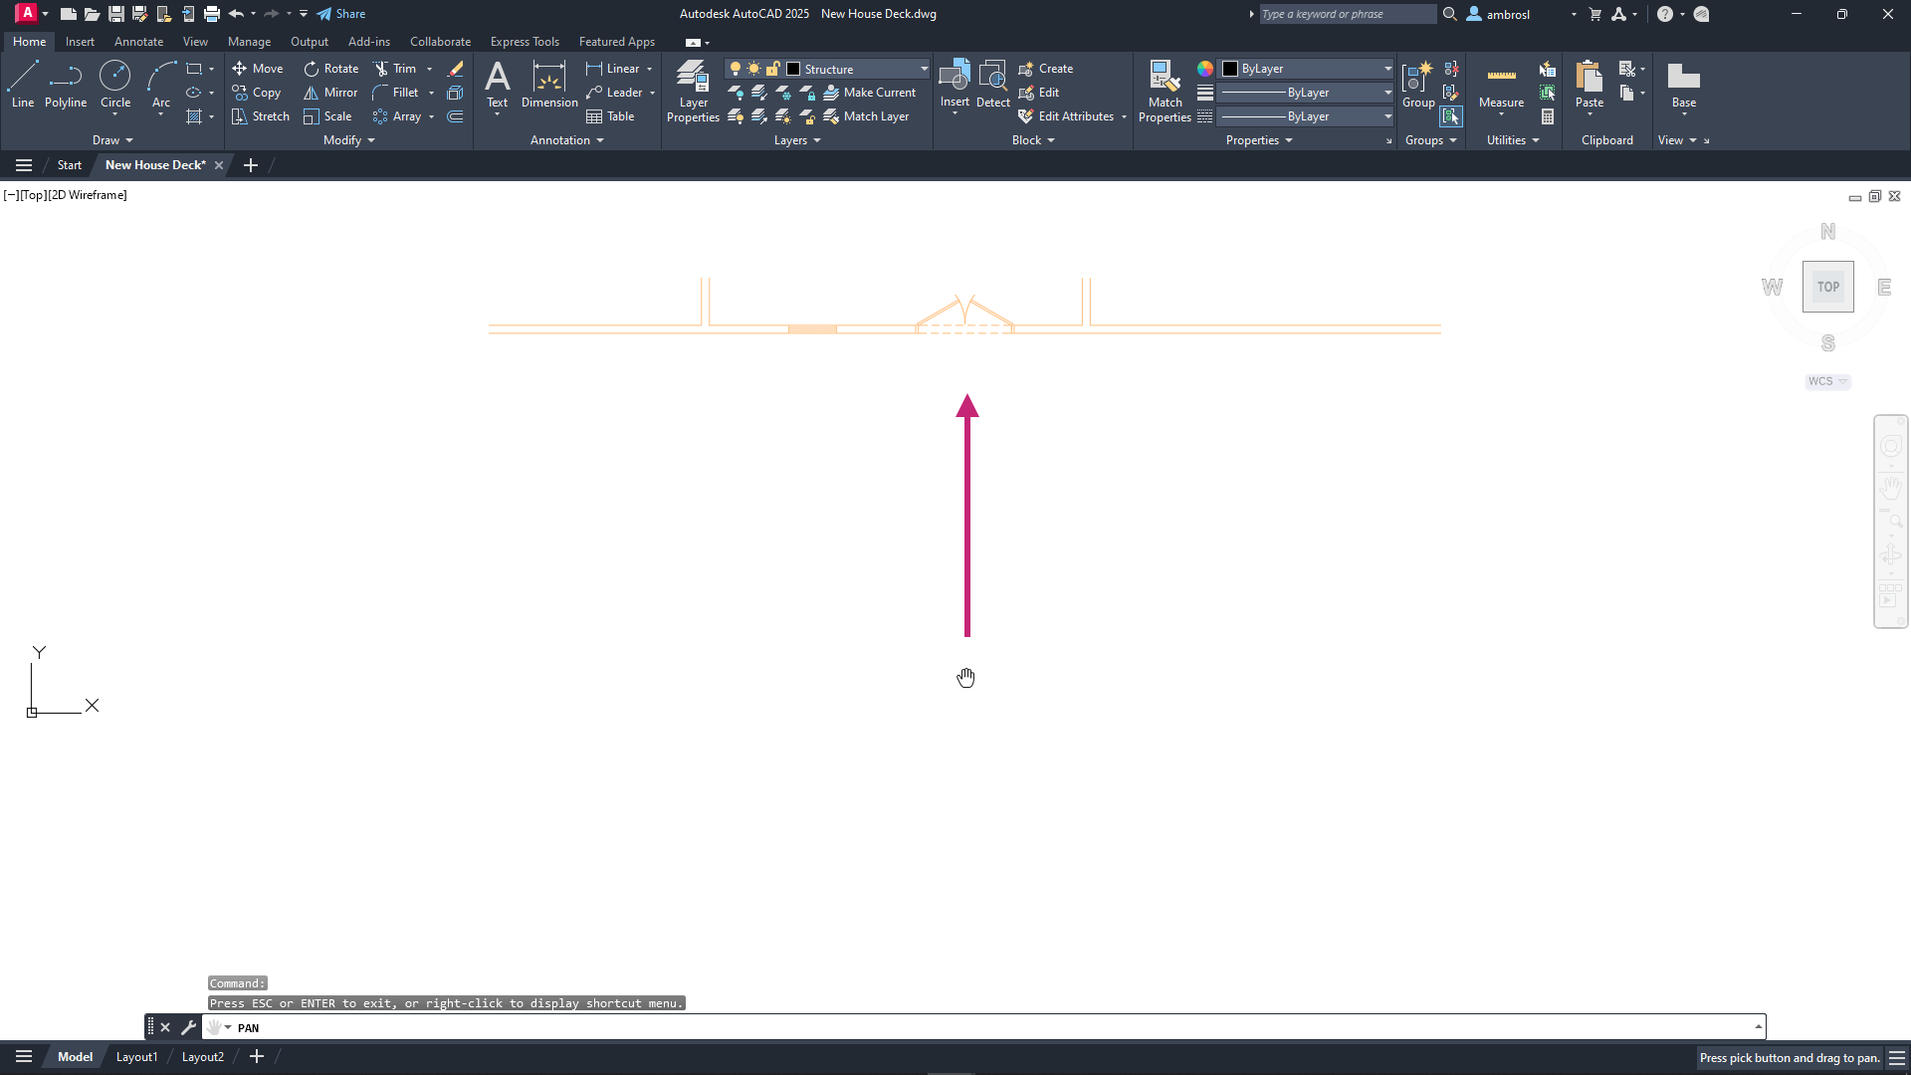Toggle the Structure layer lock icon

(x=772, y=69)
